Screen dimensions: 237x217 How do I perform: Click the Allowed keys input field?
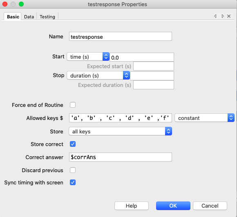(121, 118)
